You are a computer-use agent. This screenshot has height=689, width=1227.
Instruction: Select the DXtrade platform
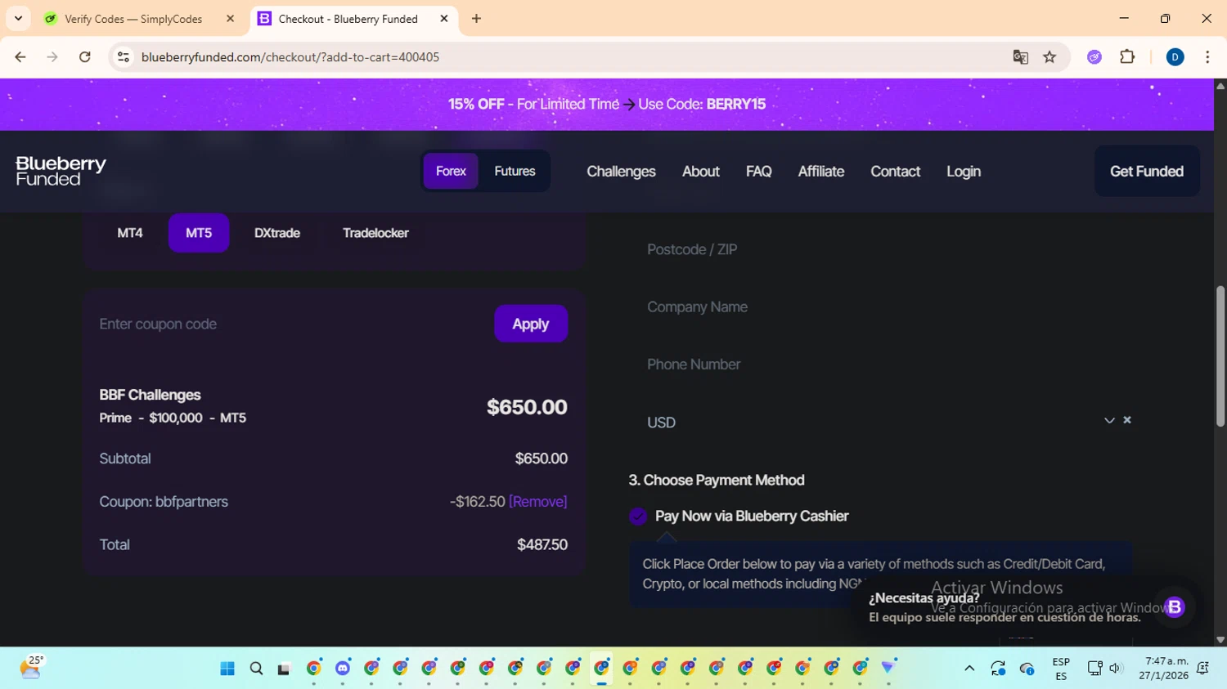277,233
